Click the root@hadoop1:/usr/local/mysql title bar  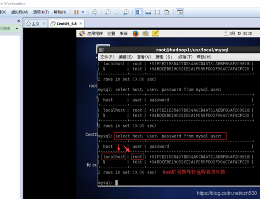point(192,50)
